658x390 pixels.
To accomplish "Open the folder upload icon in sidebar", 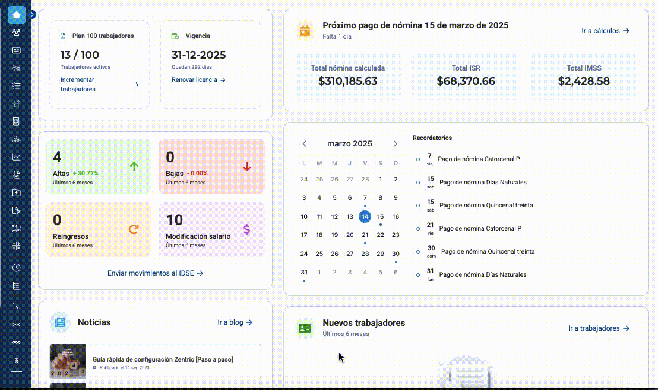I will (17, 193).
